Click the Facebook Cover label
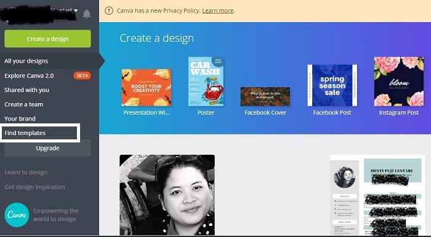This screenshot has height=237, width=431. point(265,112)
